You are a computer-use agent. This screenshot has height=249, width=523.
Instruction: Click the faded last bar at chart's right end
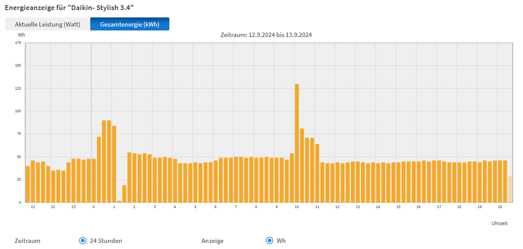(x=510, y=189)
